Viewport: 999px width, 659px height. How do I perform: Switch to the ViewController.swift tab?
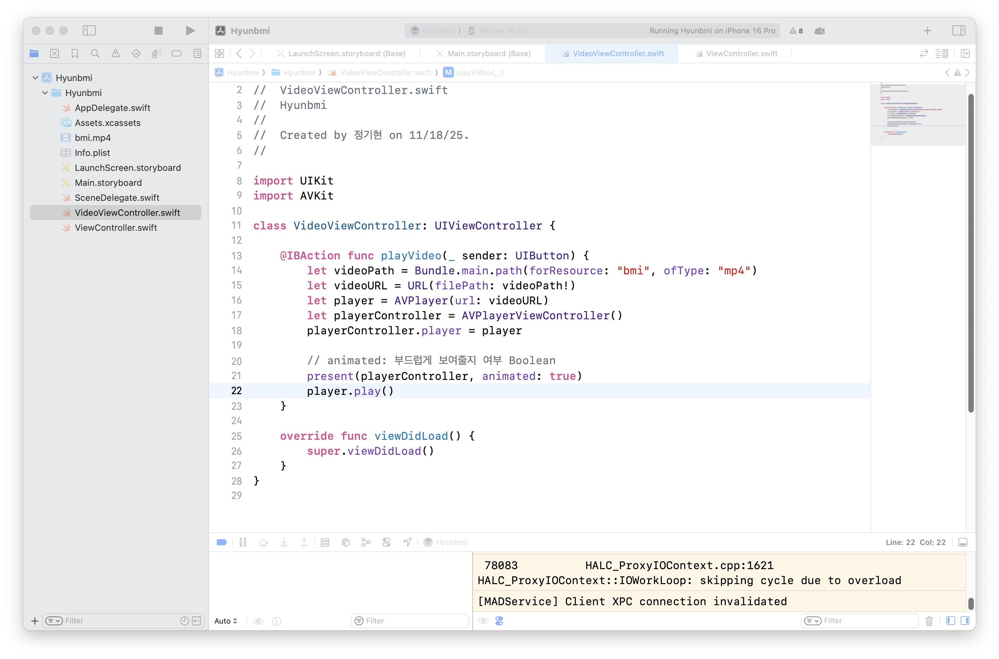[741, 53]
